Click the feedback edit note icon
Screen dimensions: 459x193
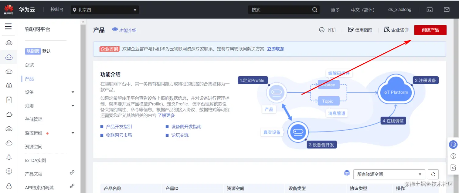(x=453, y=167)
